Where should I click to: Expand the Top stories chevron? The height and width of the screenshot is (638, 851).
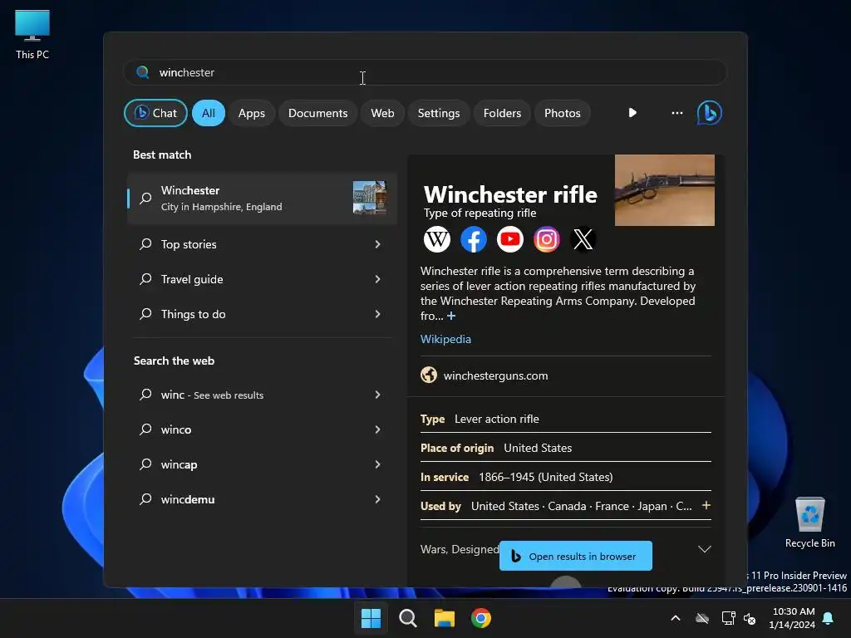[378, 244]
